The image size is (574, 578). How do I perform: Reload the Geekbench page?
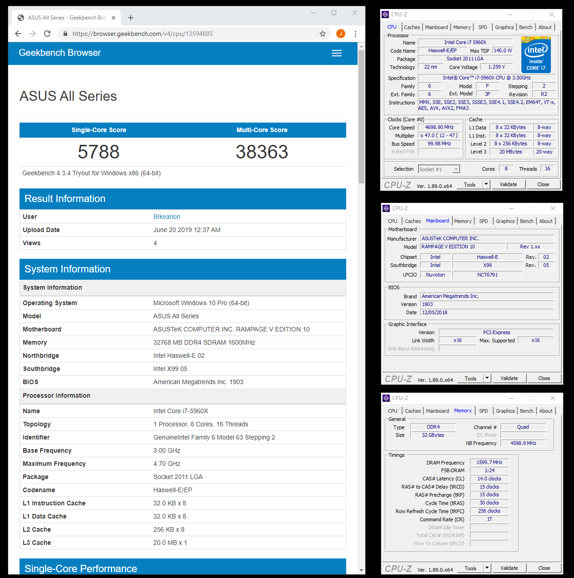[x=47, y=34]
